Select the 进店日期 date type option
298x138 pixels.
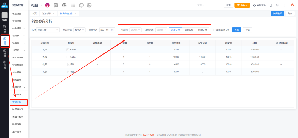tap(175, 30)
